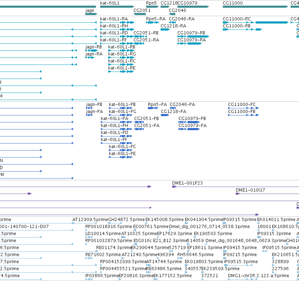Click EST label IP09415.5prime
The image size is (299, 281).
(240, 248)
